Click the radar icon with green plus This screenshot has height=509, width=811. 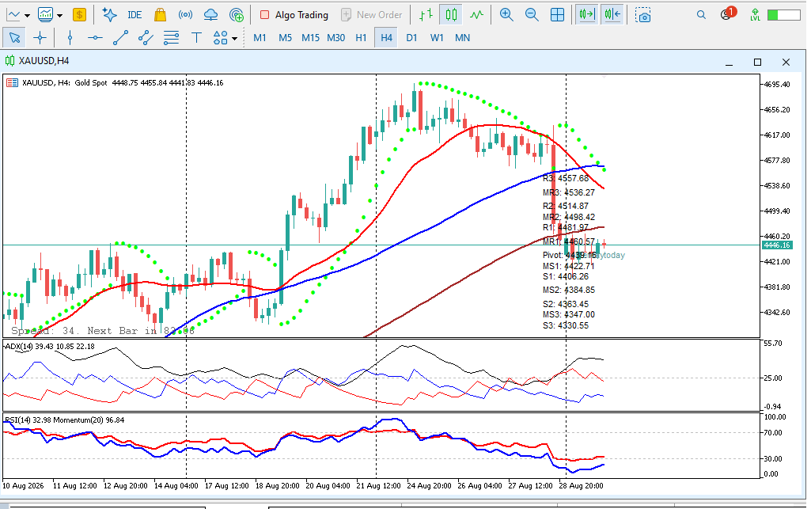(x=236, y=15)
